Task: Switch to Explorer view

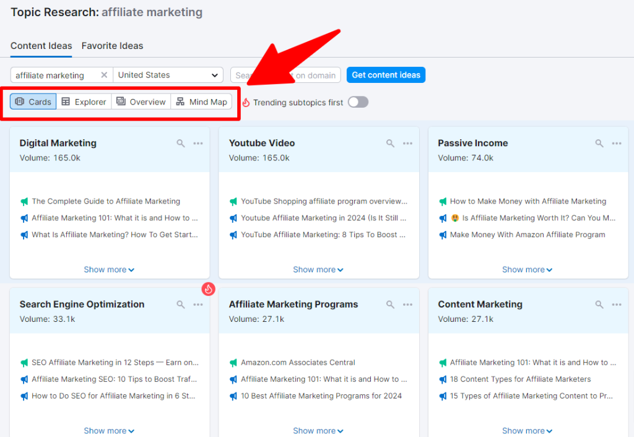Action: (84, 102)
